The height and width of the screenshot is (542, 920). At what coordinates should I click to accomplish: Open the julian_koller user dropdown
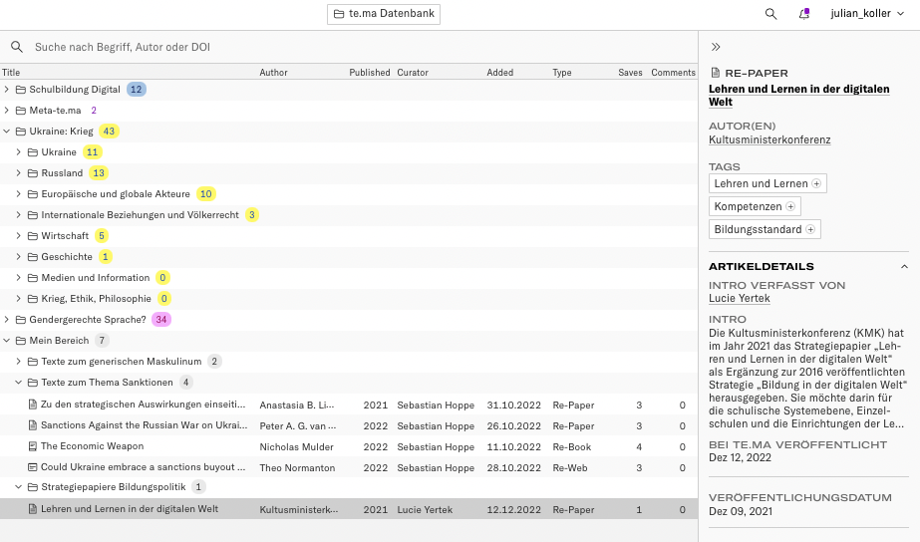tap(866, 14)
